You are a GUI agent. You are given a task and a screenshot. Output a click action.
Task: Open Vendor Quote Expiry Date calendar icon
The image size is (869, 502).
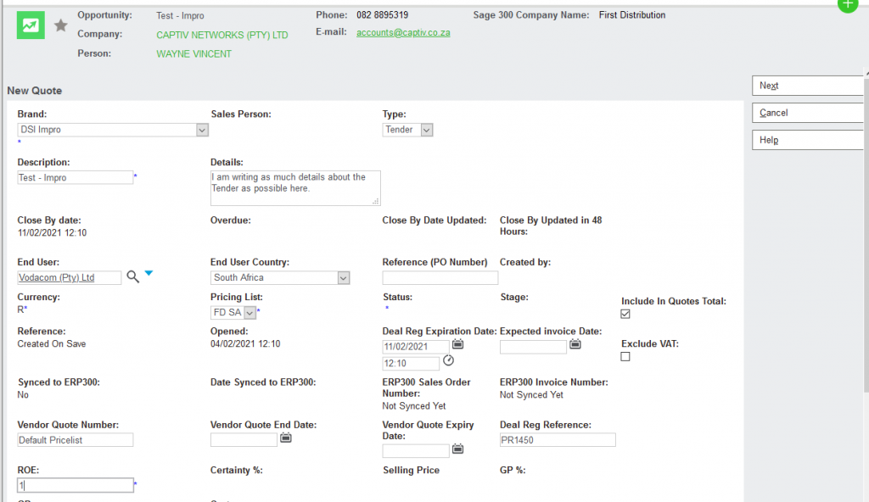[x=458, y=450]
